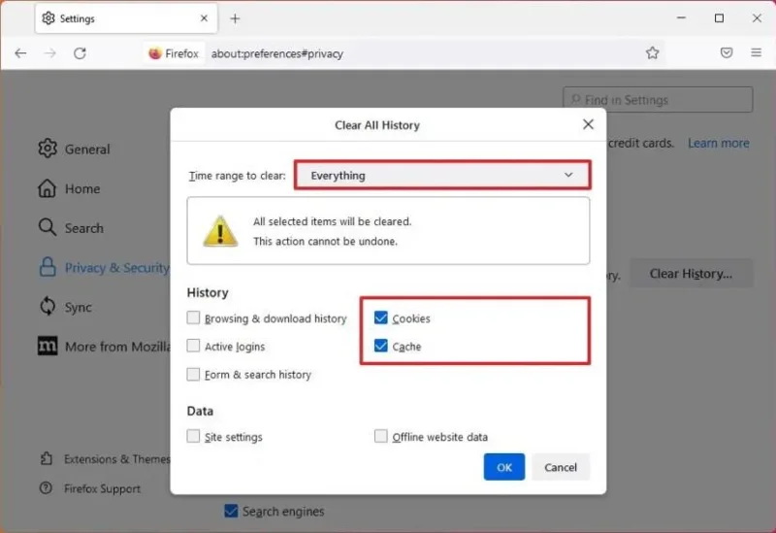Uncheck the Cookies checkbox

coord(381,317)
